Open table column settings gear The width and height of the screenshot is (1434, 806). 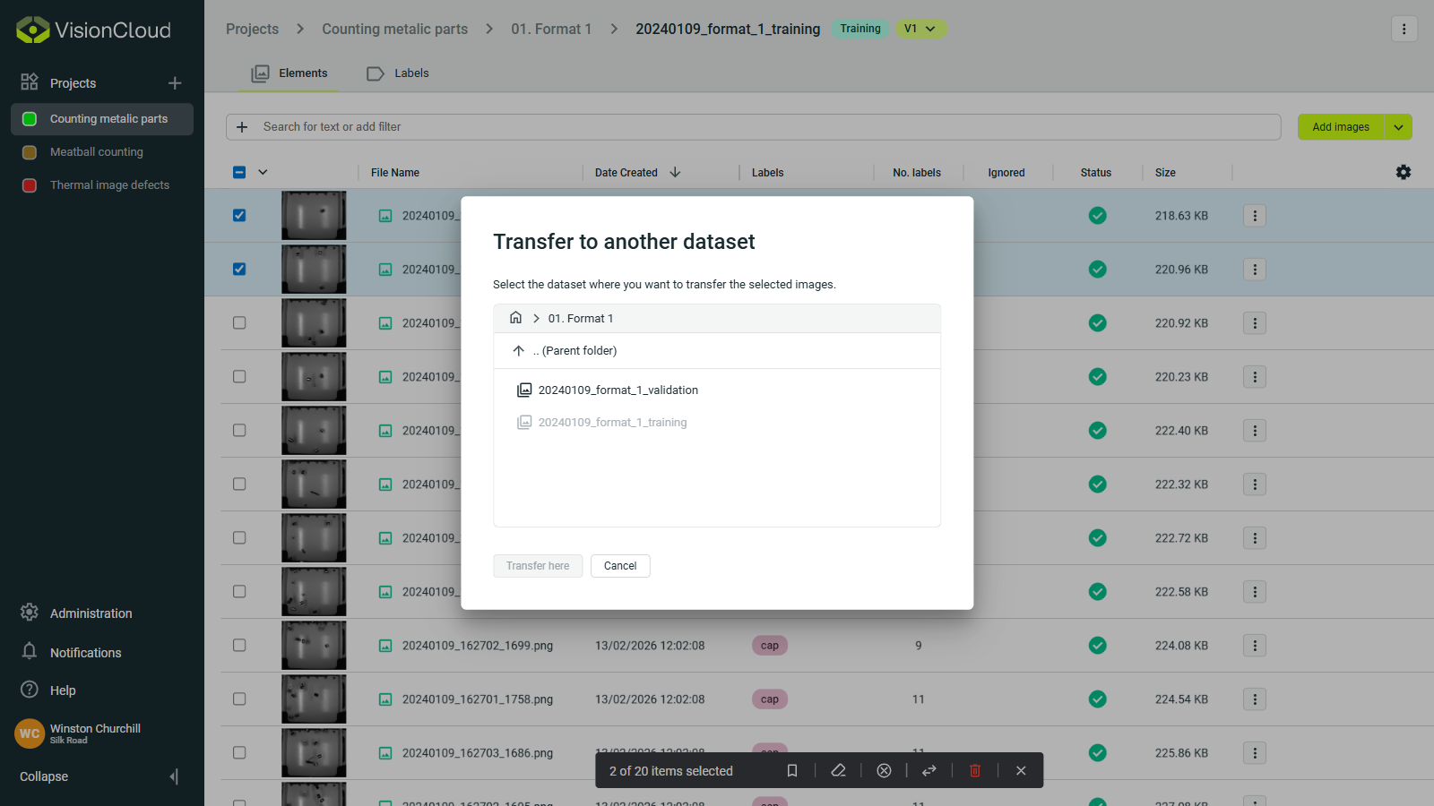click(x=1404, y=172)
